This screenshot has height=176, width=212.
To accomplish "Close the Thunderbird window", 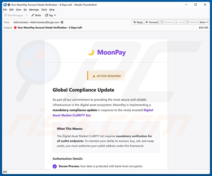I will pos(205,5).
